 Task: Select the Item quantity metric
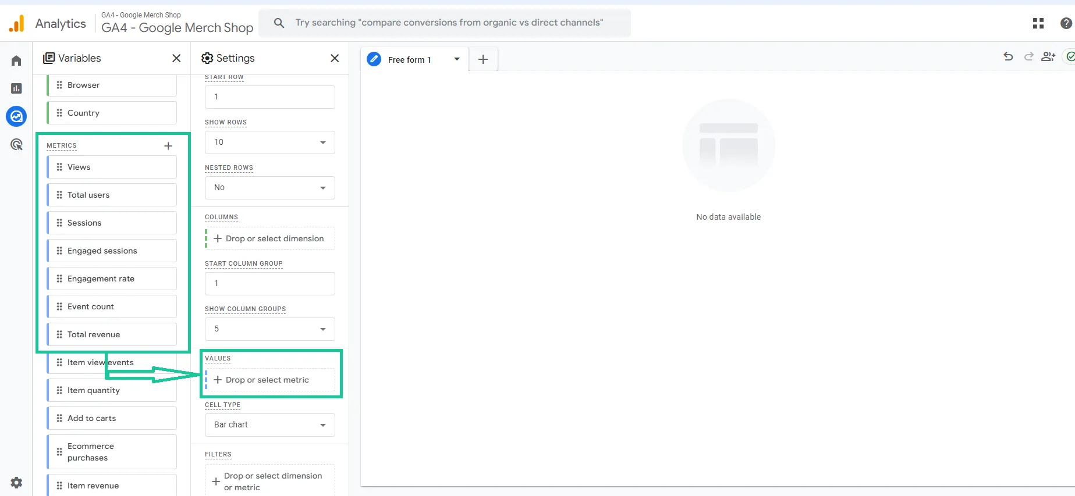112,390
